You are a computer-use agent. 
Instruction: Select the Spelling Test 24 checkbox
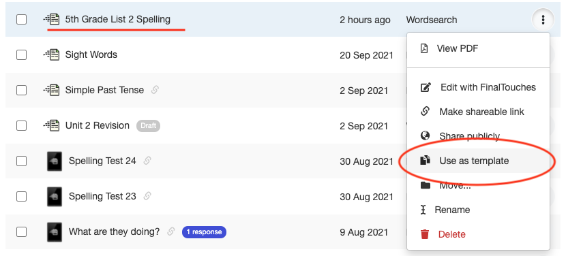[22, 161]
